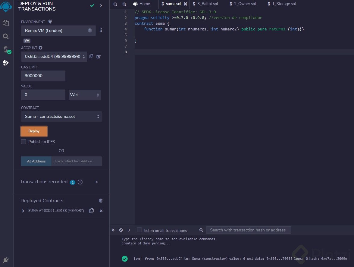Open the Wei unit dropdown
The image size is (354, 267).
[85, 95]
